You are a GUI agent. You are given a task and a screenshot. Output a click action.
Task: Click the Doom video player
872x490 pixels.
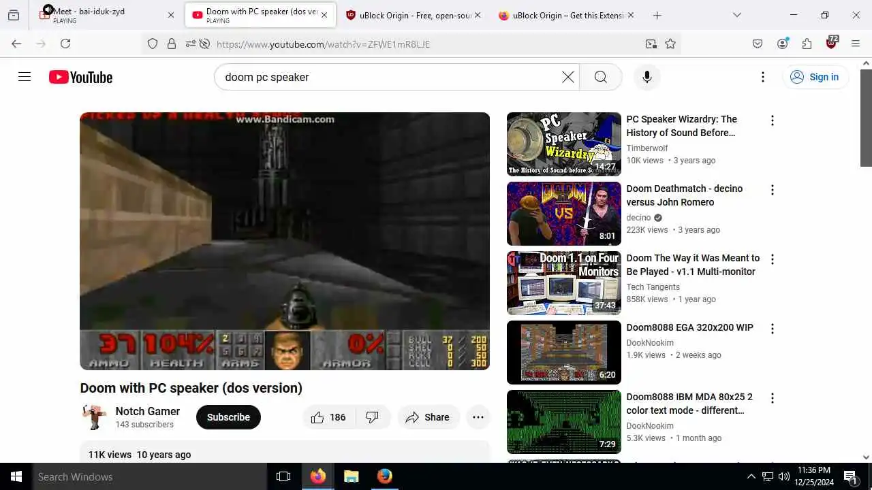tap(285, 241)
